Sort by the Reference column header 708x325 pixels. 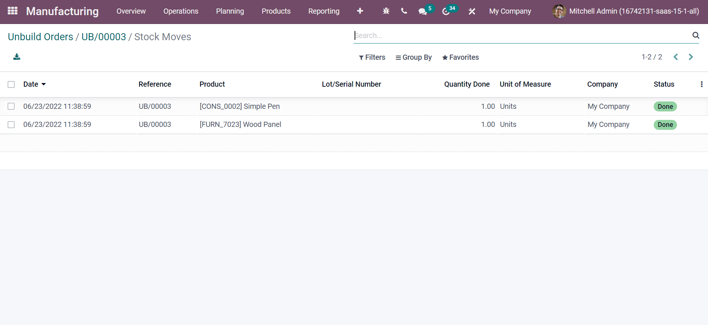point(155,84)
